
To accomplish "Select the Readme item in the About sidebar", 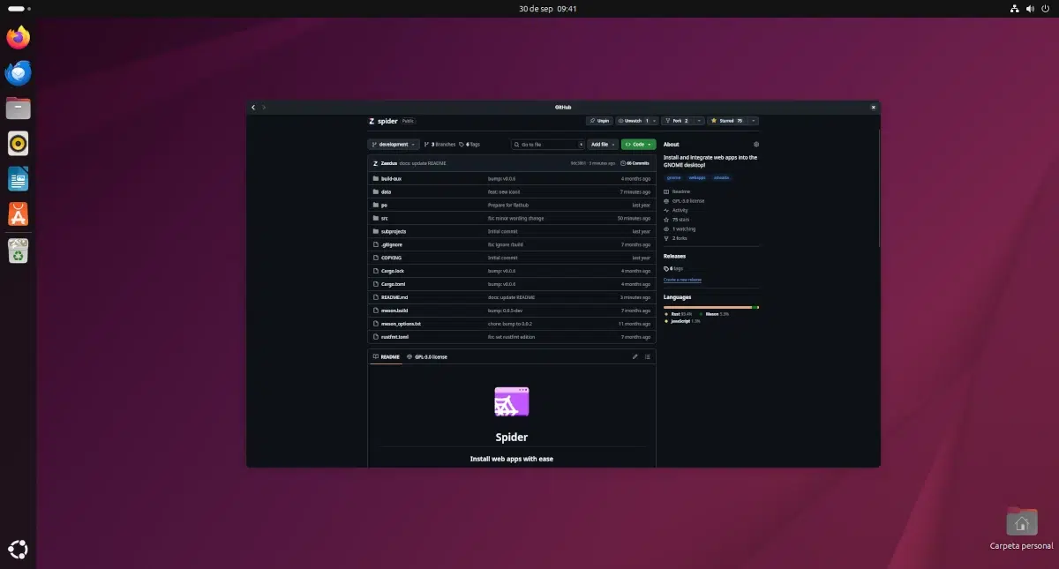I will [680, 191].
